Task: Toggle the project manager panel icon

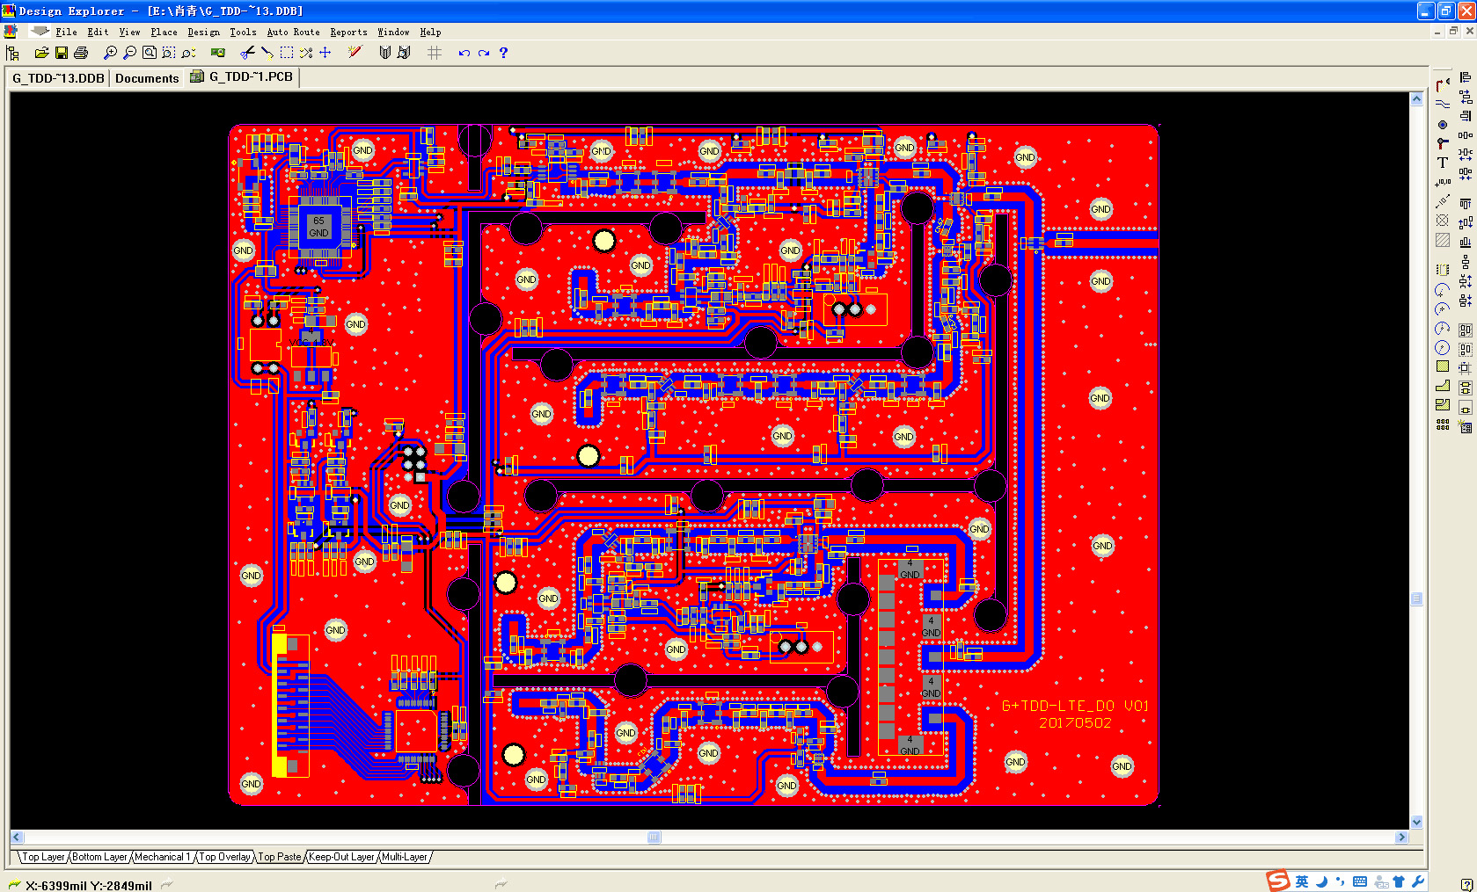Action: [12, 53]
